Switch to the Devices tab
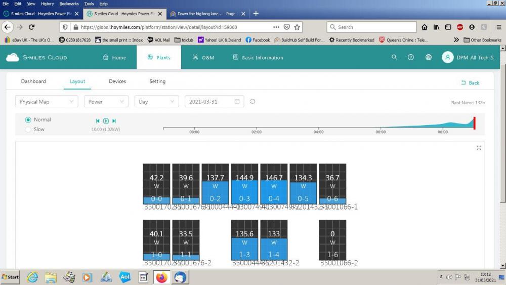The width and height of the screenshot is (506, 285). [x=117, y=82]
